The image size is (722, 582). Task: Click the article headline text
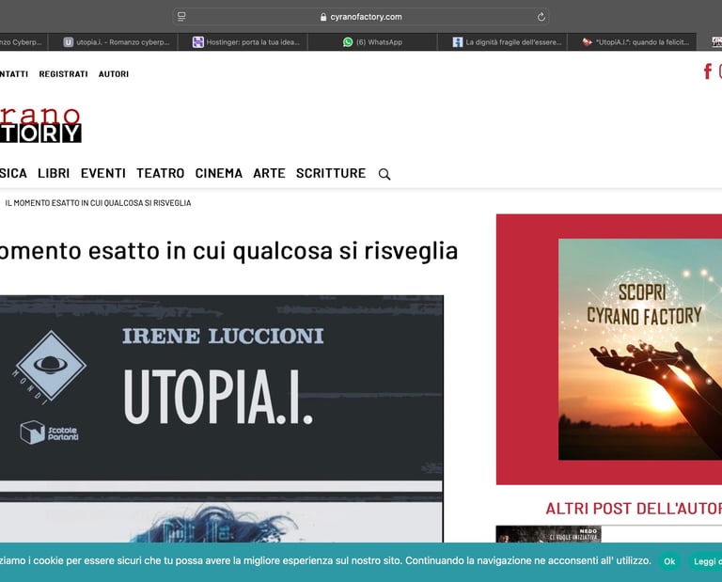click(x=228, y=251)
